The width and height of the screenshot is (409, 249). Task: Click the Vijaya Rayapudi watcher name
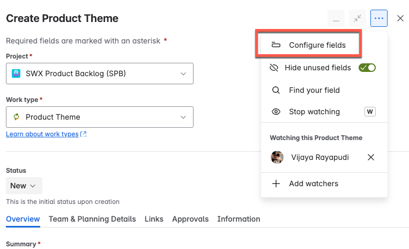[x=320, y=157]
